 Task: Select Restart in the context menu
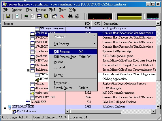pyautogui.click(x=73, y=62)
